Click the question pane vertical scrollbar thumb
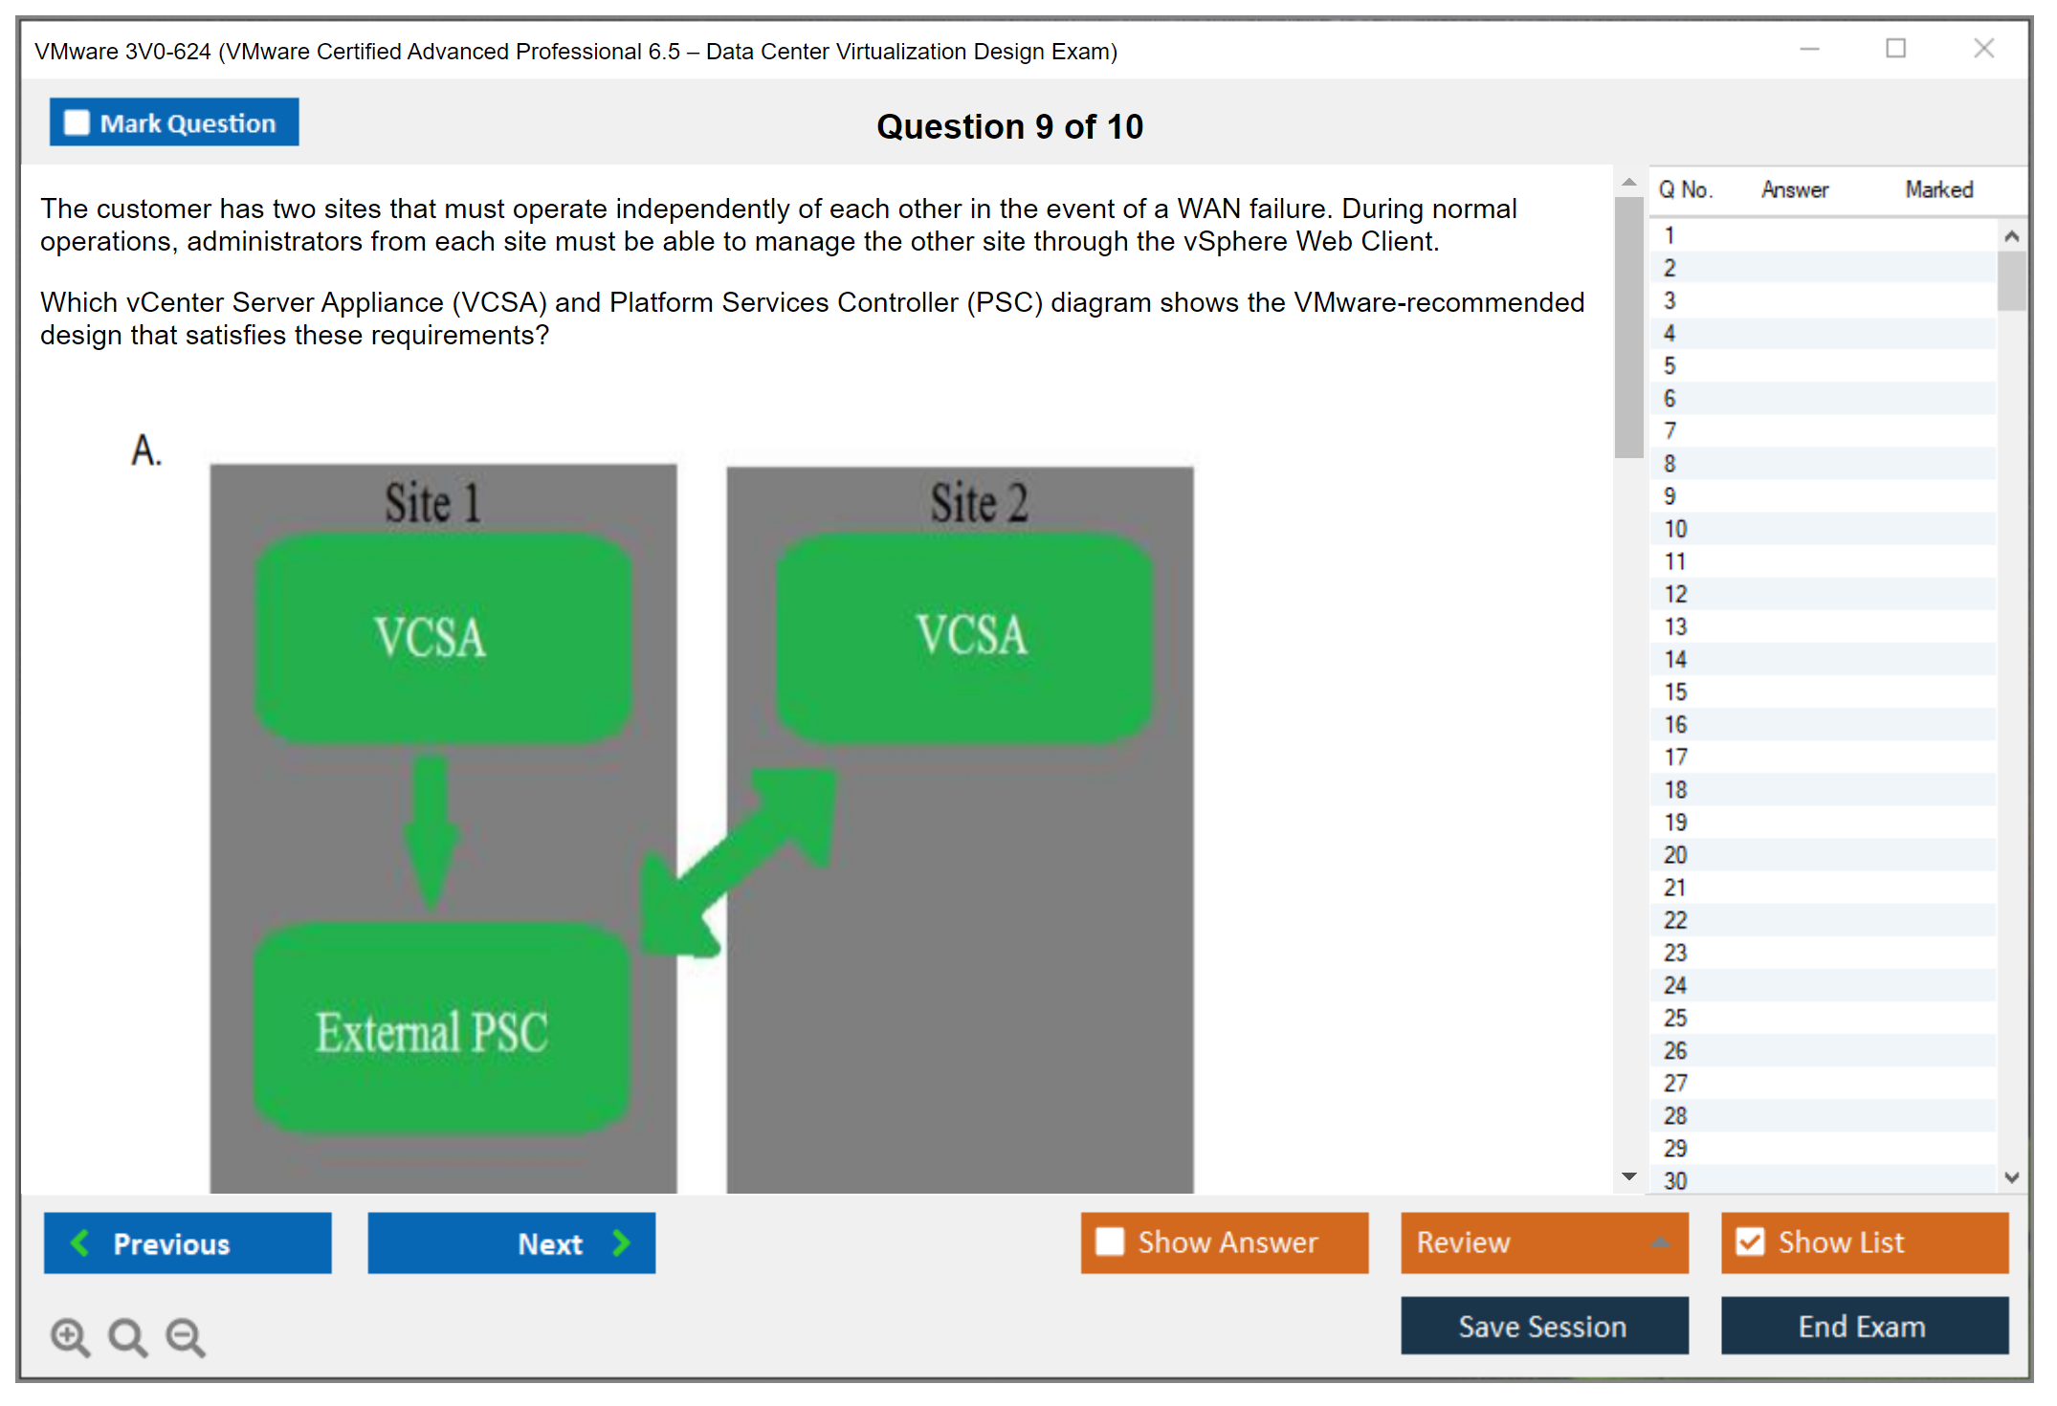This screenshot has height=1406, width=2057. point(1628,325)
